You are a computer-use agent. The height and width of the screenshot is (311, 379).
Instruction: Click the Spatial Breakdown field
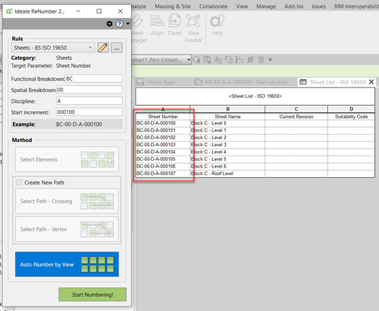(89, 90)
